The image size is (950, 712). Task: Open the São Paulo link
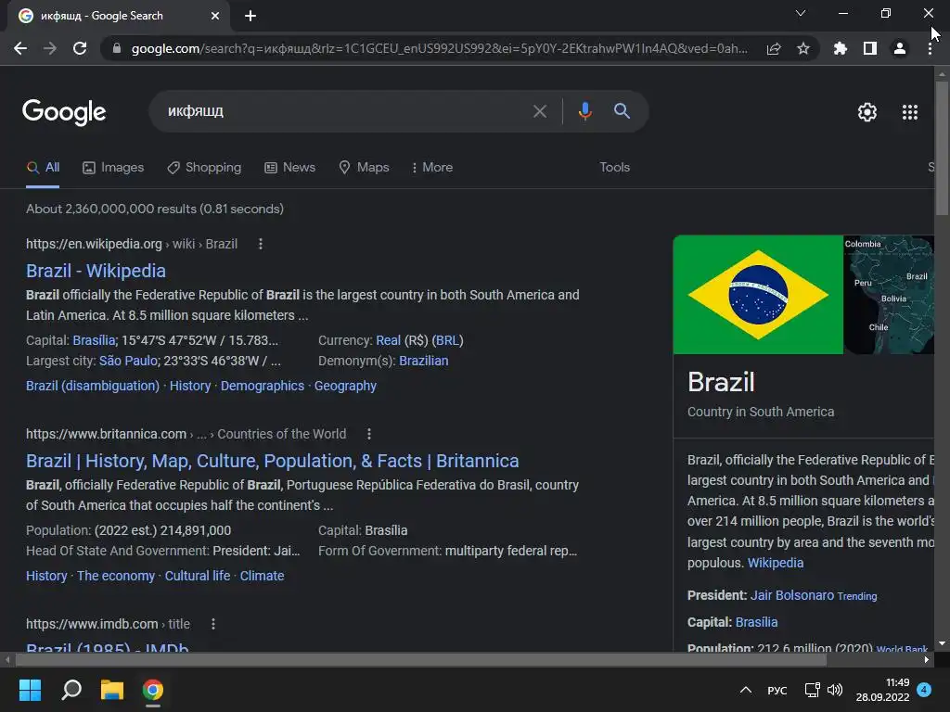(128, 361)
